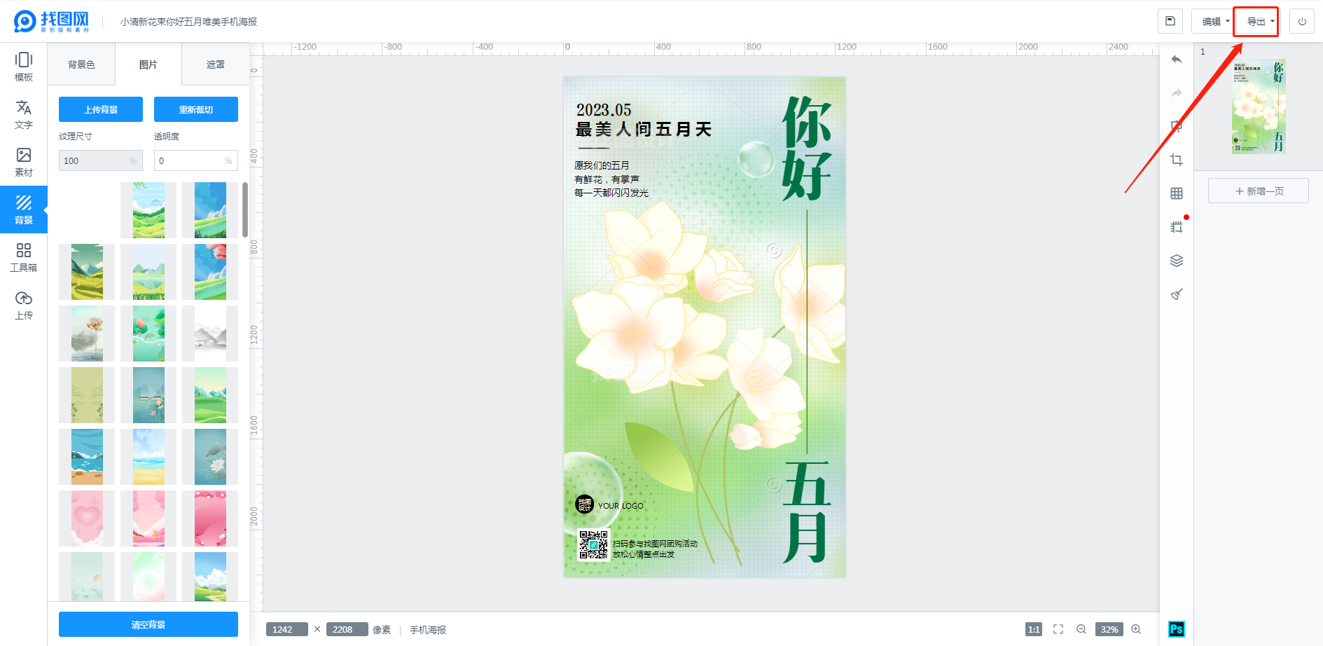Select the crop tool icon
This screenshot has height=646, width=1323.
(x=1177, y=160)
